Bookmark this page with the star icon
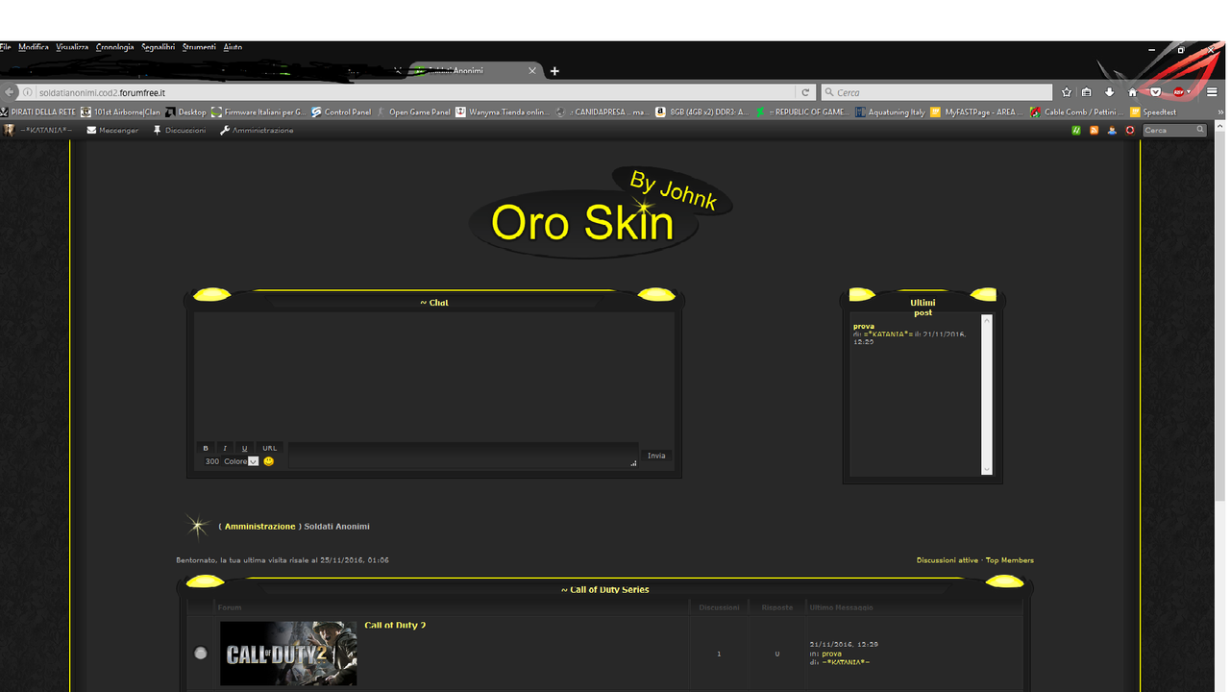 [x=1067, y=92]
